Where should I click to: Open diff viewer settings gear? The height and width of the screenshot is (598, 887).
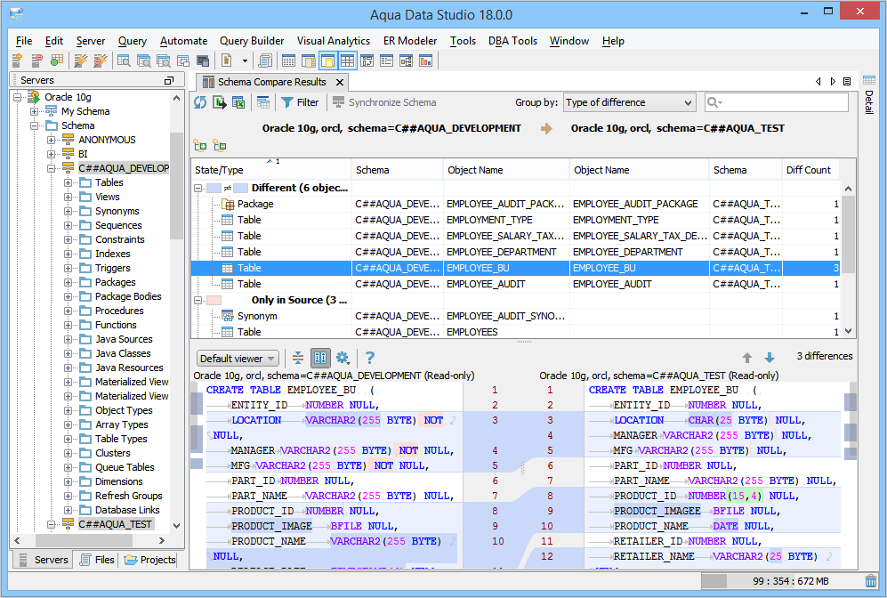[x=343, y=358]
